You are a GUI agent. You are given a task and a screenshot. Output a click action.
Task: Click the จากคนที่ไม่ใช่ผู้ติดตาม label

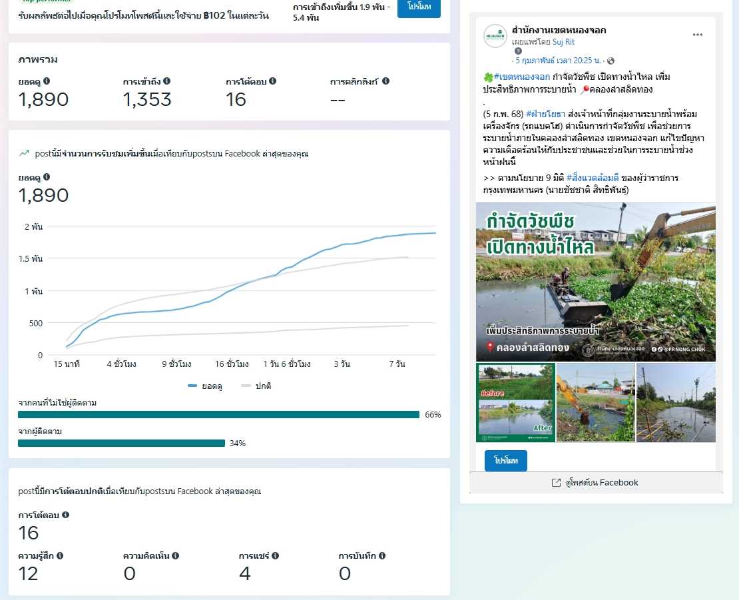(x=57, y=403)
